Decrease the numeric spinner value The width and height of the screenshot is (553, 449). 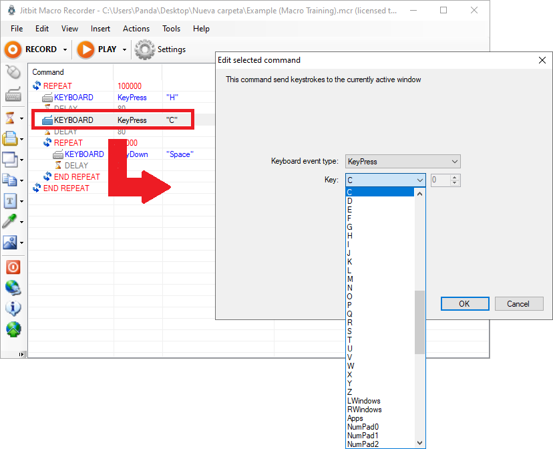[x=455, y=183]
